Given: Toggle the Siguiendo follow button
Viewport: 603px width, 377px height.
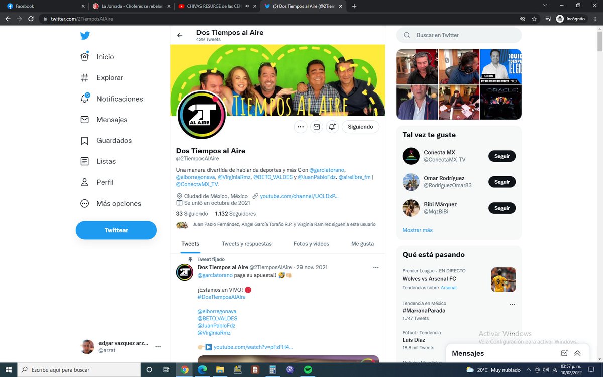Looking at the screenshot, I should [360, 127].
